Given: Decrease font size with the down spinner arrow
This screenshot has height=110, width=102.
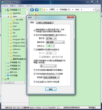Looking at the screenshot, I should pyautogui.click(x=54, y=47).
